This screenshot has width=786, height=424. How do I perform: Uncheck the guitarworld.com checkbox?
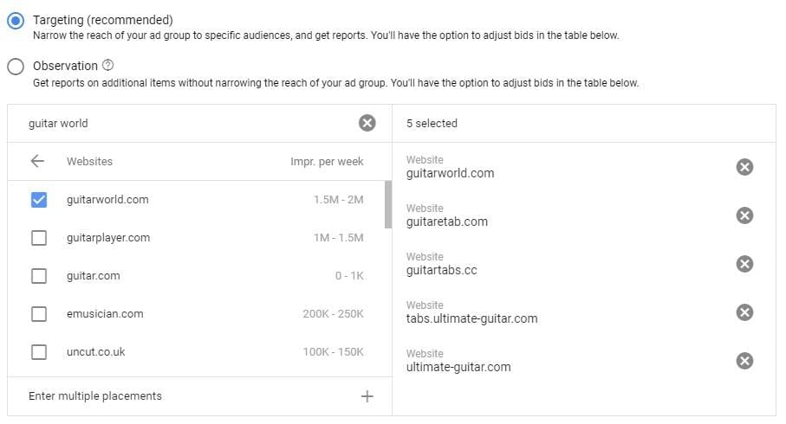point(39,200)
